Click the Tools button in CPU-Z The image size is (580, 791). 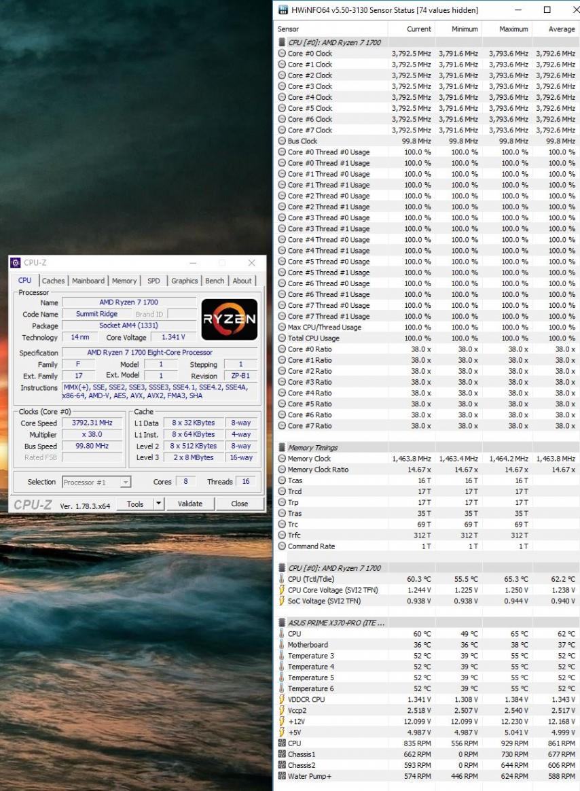tap(135, 504)
